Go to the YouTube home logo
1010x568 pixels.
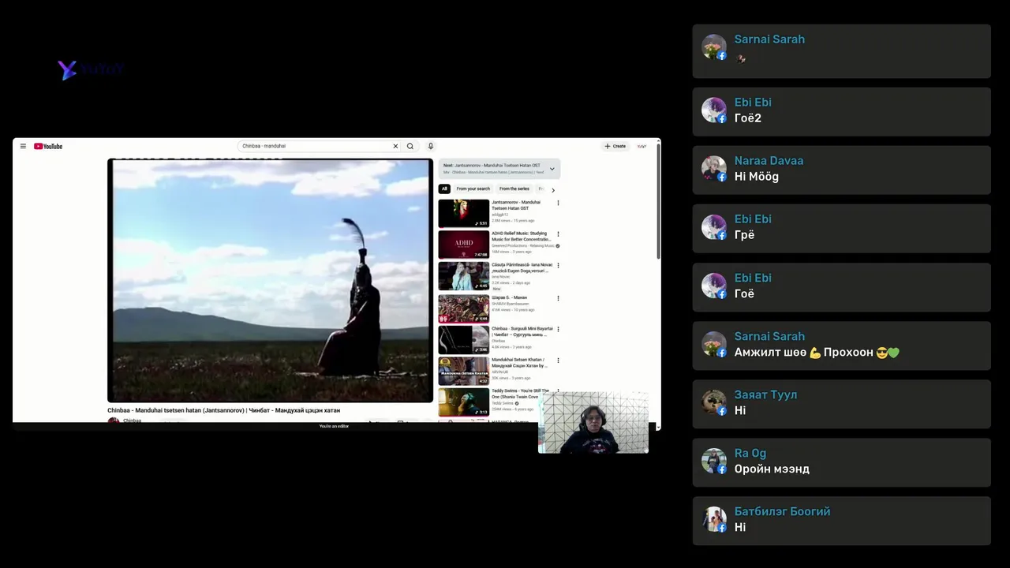[x=48, y=146]
